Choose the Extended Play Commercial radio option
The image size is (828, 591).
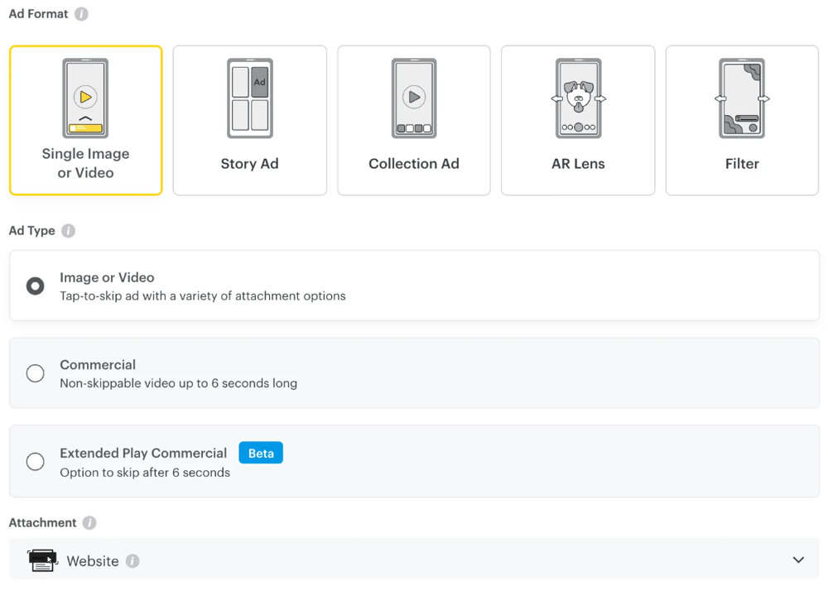36,462
